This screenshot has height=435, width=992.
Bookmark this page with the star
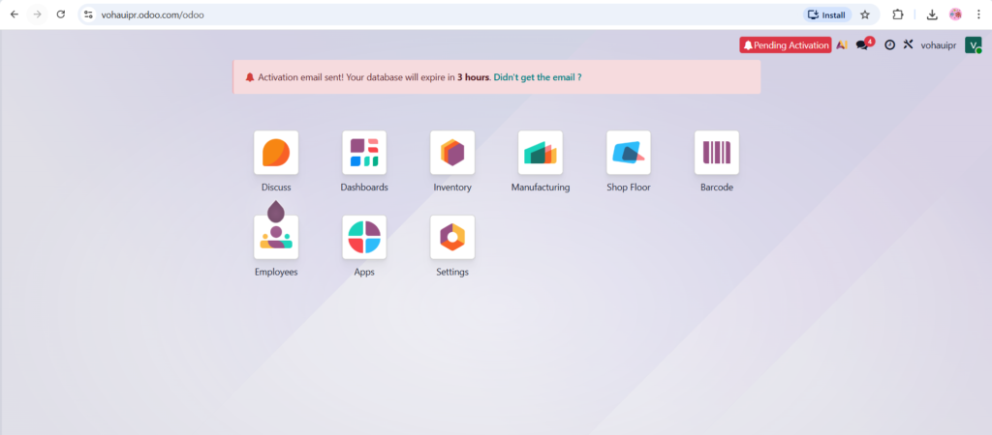pyautogui.click(x=865, y=14)
